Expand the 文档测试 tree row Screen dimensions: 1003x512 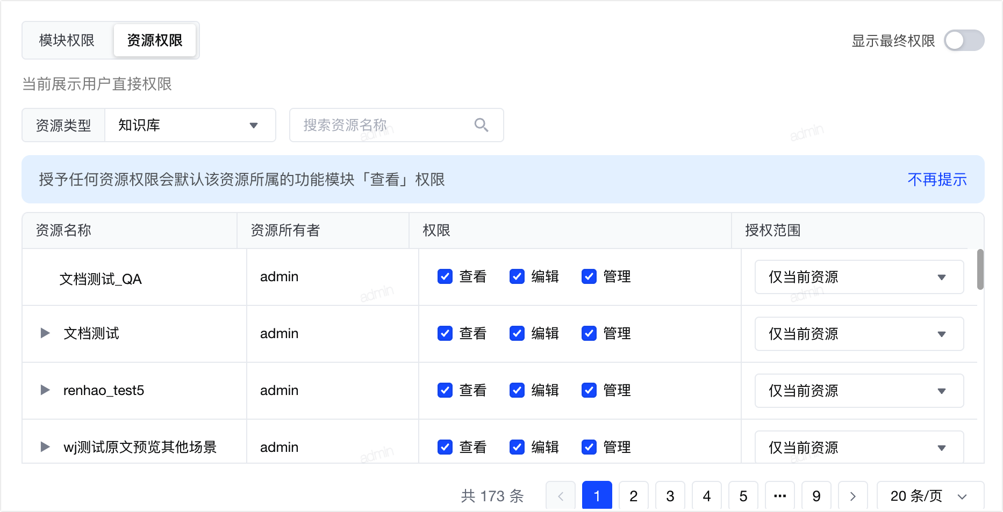(x=46, y=333)
